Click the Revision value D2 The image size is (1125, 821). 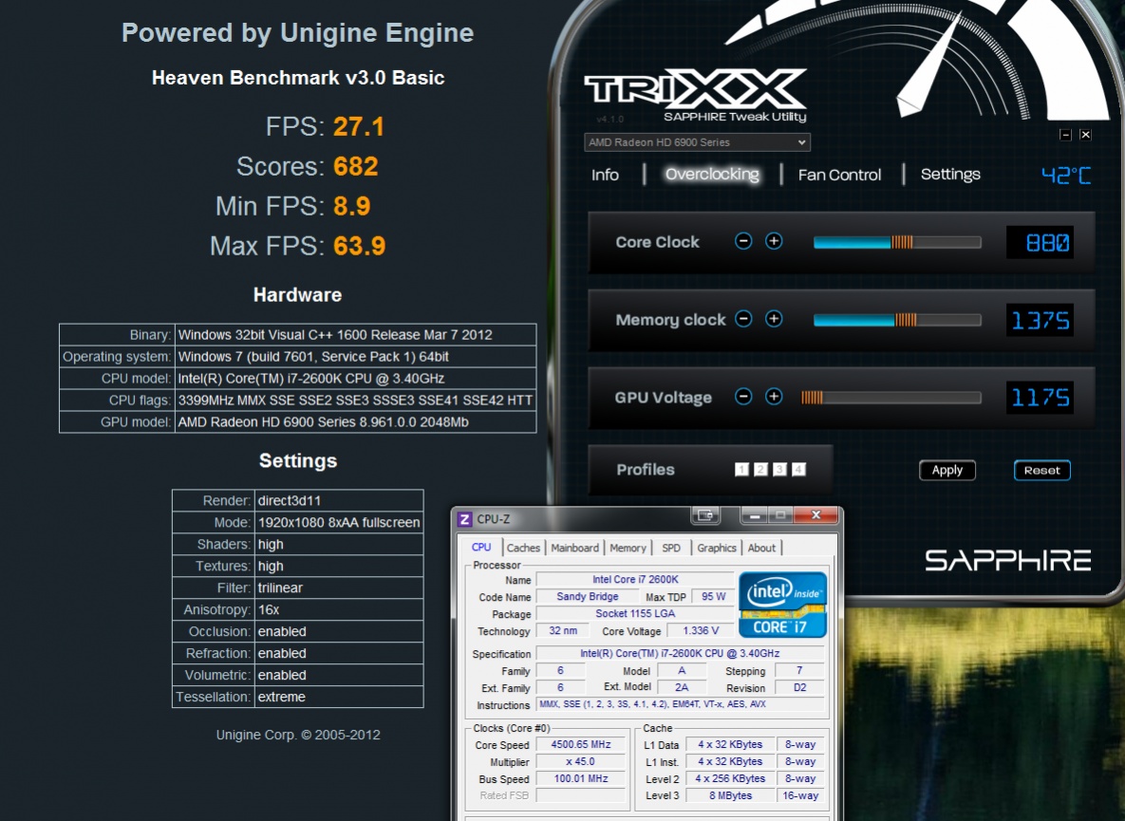pyautogui.click(x=800, y=687)
